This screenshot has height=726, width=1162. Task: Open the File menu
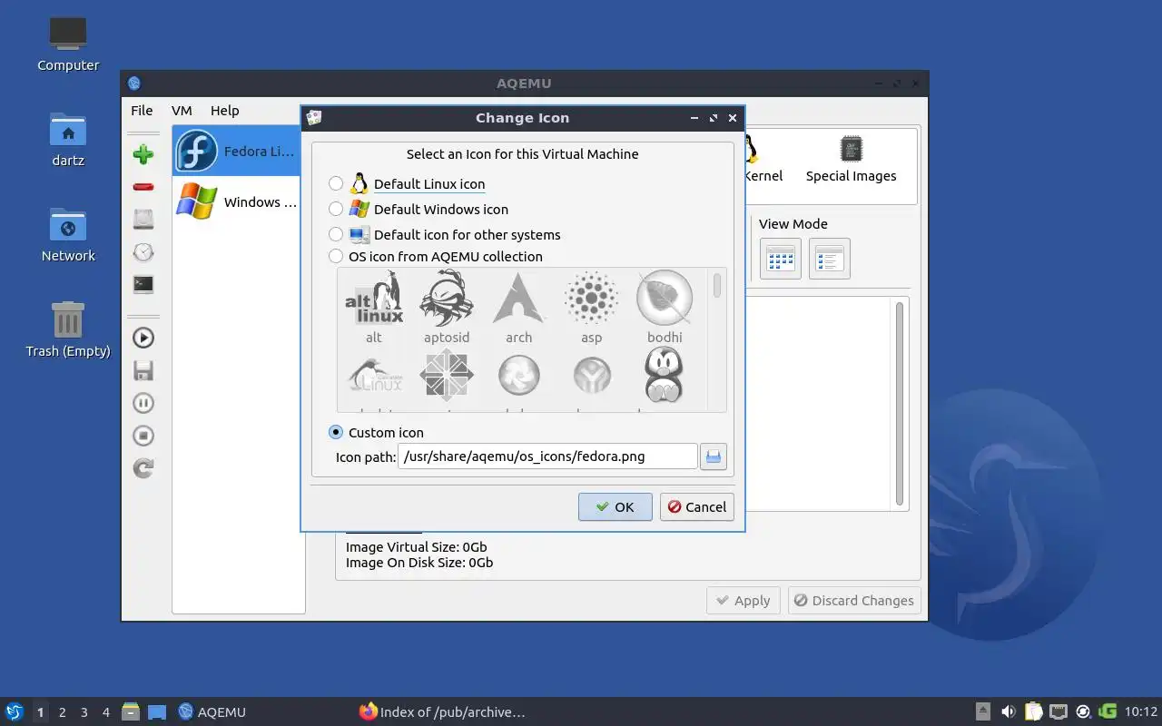pyautogui.click(x=142, y=111)
